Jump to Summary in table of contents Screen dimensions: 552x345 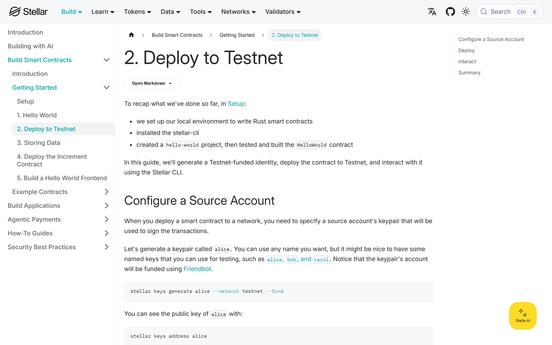469,73
